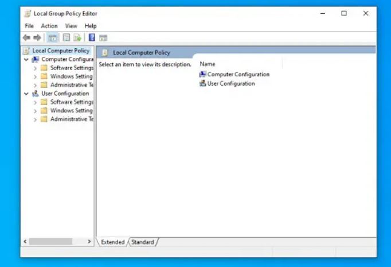391x267 pixels.
Task: Toggle Show/Hide Action Pane toolbar icon
Action: click(x=103, y=38)
